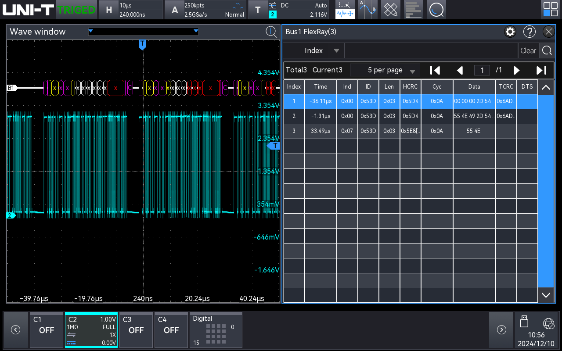The height and width of the screenshot is (351, 562).
Task: Select decode row with time -1.31µs
Action: pyautogui.click(x=411, y=116)
